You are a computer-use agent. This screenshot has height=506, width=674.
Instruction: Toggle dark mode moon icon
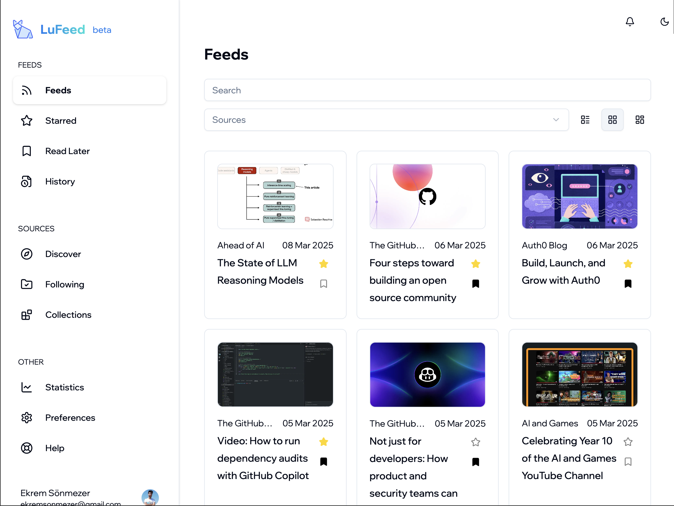tap(664, 22)
